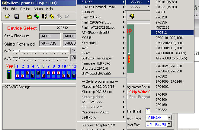The height and width of the screenshot is (130, 199).
Task: Open the Printer Port LPT1 (0x378) dropdown
Action: pos(169,124)
